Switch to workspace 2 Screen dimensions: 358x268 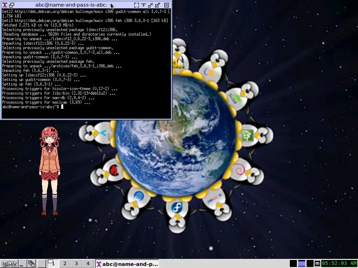click(x=65, y=263)
